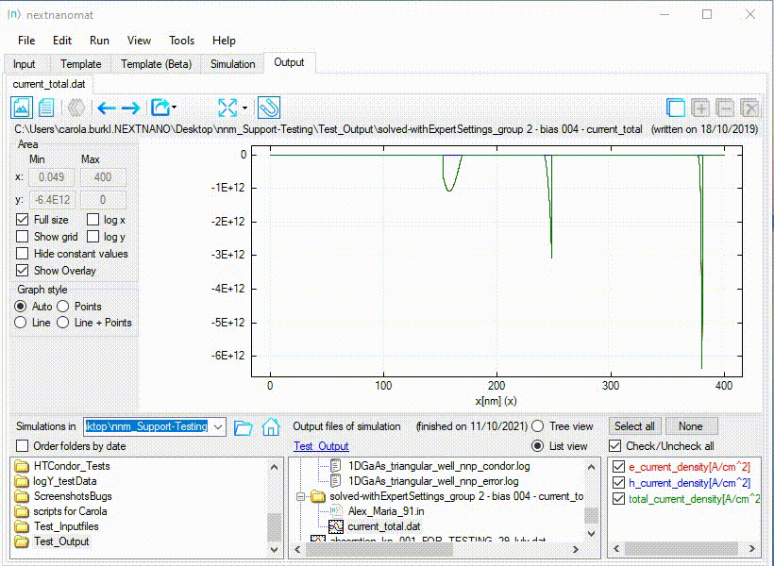Enable the Show grid checkbox

(23, 237)
